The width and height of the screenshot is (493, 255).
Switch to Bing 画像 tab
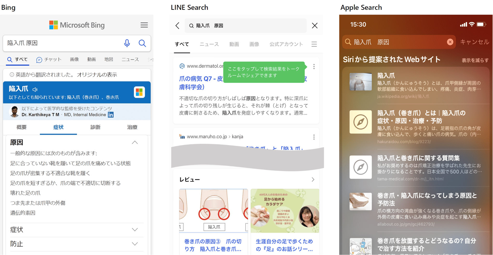(74, 60)
